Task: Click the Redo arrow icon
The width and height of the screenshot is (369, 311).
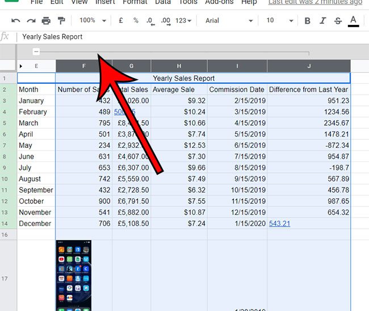Action: point(31,21)
